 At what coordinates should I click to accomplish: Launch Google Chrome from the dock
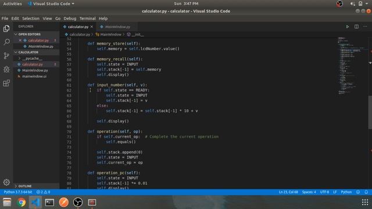point(22,203)
